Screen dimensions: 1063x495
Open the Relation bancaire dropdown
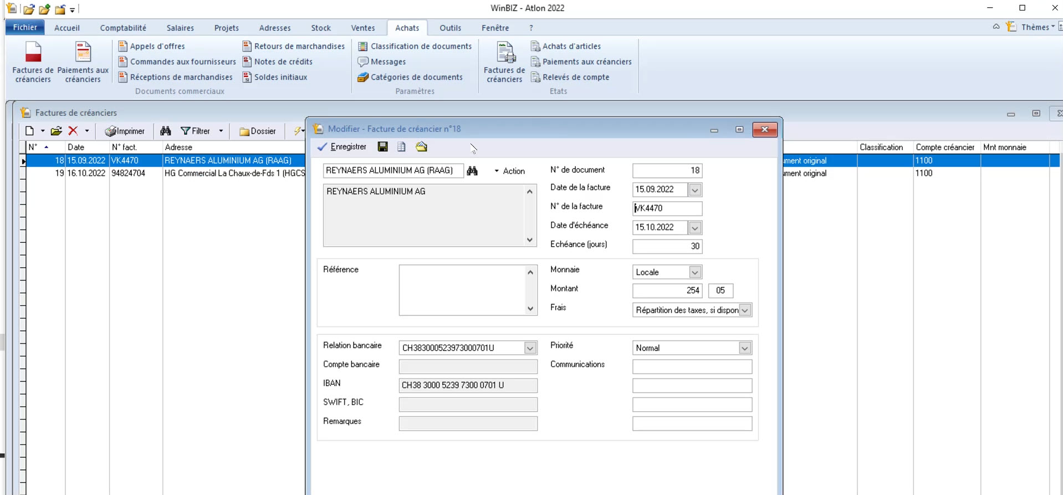point(530,348)
